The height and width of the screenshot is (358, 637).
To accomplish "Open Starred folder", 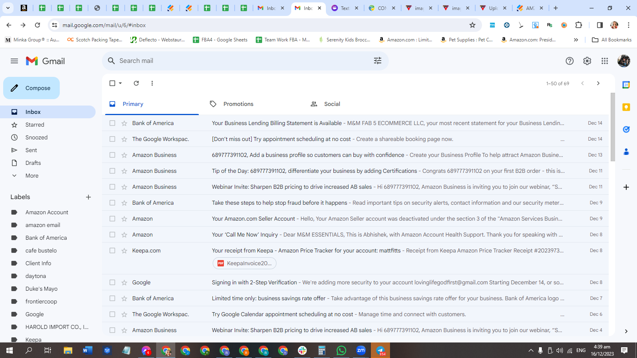I will [x=35, y=125].
